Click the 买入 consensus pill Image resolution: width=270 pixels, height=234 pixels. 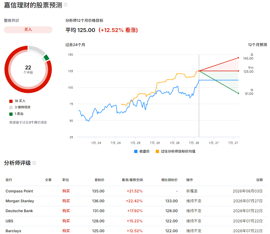[28, 30]
